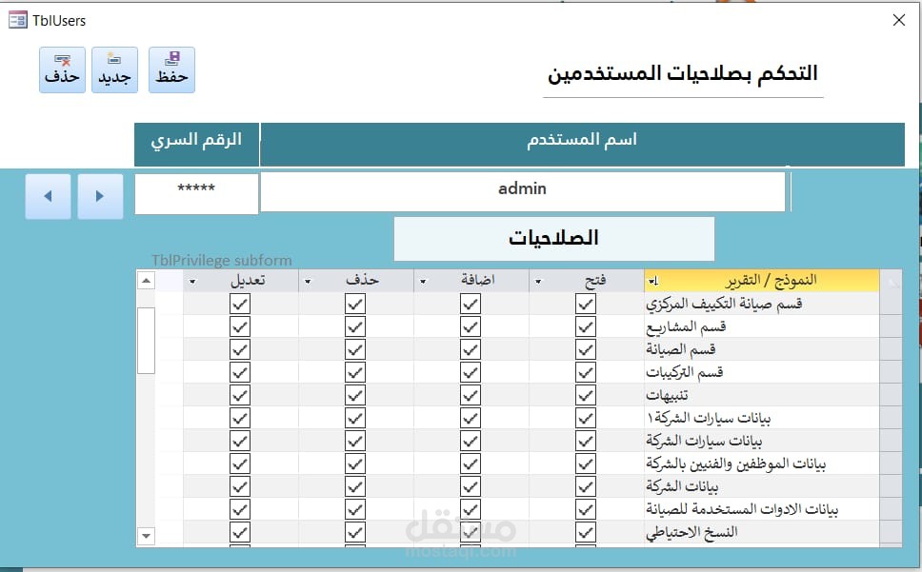
Task: Toggle حذف checkbox for قسم الصيانة
Action: pos(355,349)
